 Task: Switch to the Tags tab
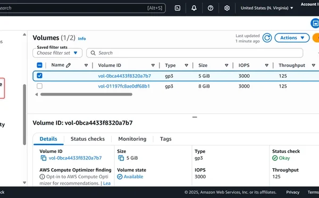[165, 139]
